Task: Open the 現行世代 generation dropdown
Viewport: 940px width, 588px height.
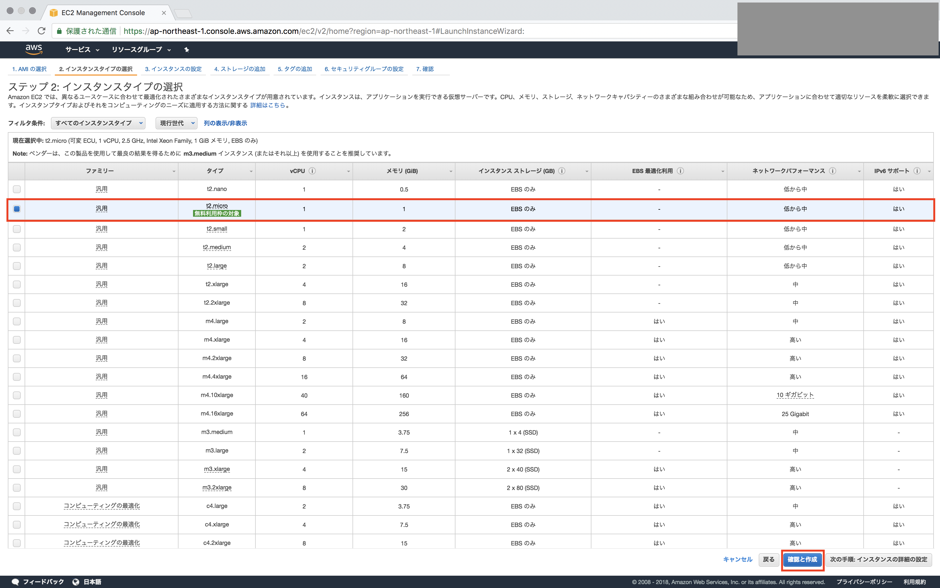Action: (x=176, y=123)
